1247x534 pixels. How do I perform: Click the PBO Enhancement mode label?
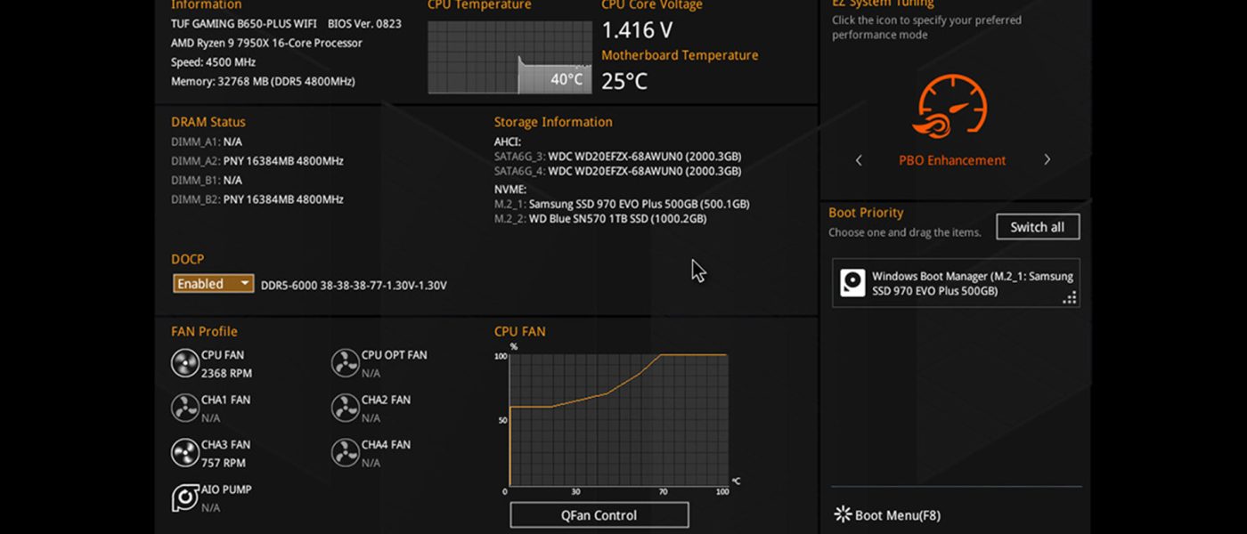[x=952, y=160]
